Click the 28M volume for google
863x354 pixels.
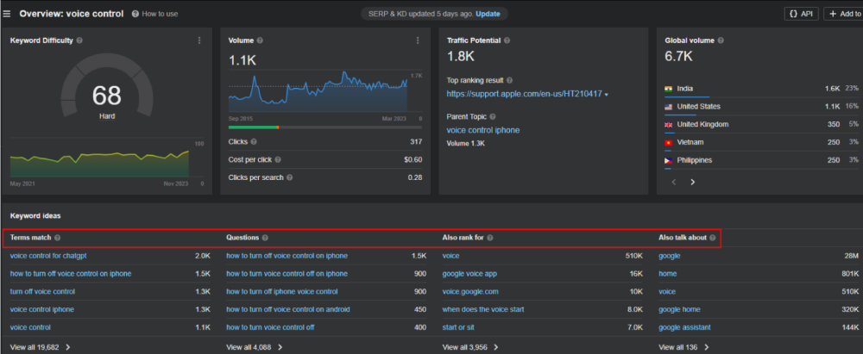click(851, 256)
